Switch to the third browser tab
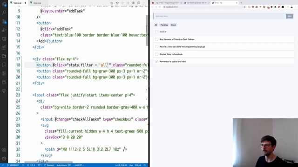Viewport: 298px width, 167px height. point(196,3)
